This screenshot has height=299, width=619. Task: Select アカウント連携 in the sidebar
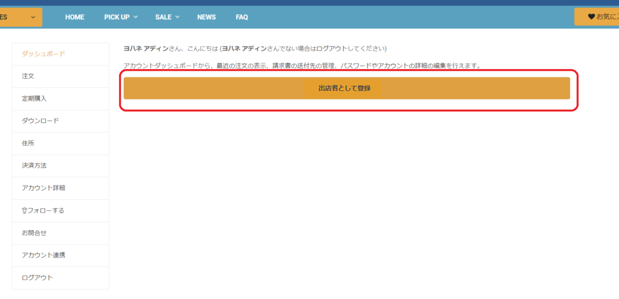click(44, 255)
